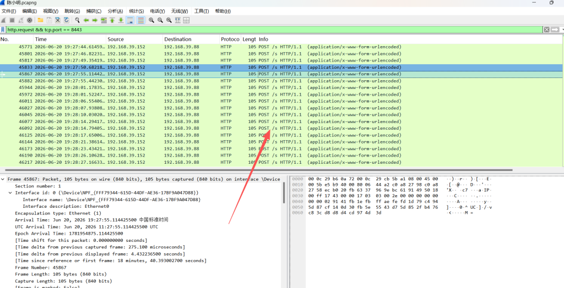Open the 捕获(C) menu
Image resolution: width=564 pixels, height=288 pixels.
(x=94, y=11)
